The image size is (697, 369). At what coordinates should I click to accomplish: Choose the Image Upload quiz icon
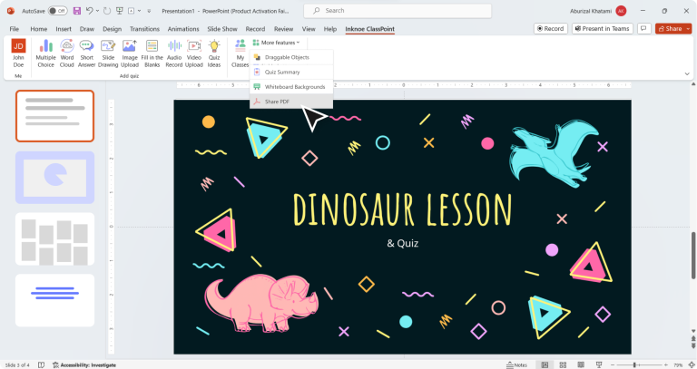coord(130,53)
